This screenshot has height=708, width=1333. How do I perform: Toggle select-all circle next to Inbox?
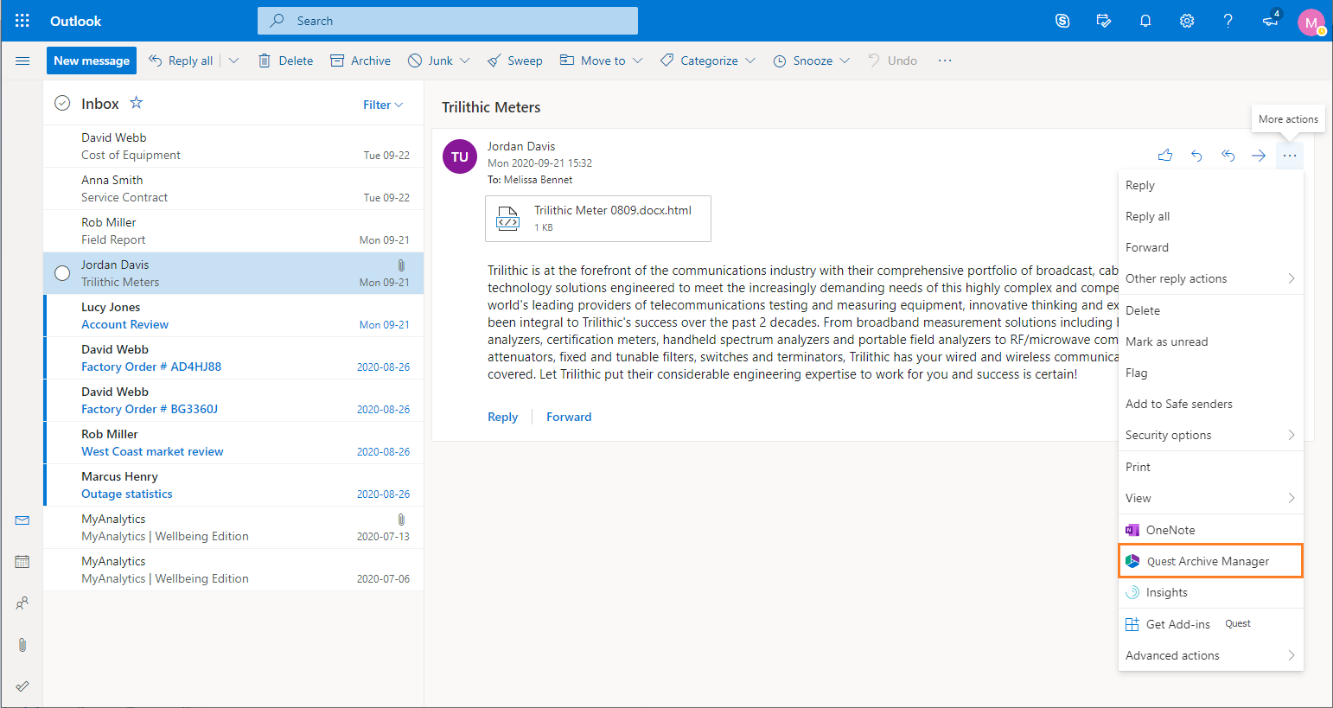62,103
